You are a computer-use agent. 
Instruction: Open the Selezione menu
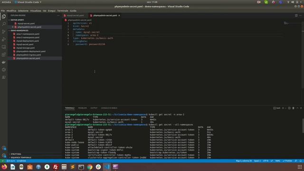coord(23,10)
